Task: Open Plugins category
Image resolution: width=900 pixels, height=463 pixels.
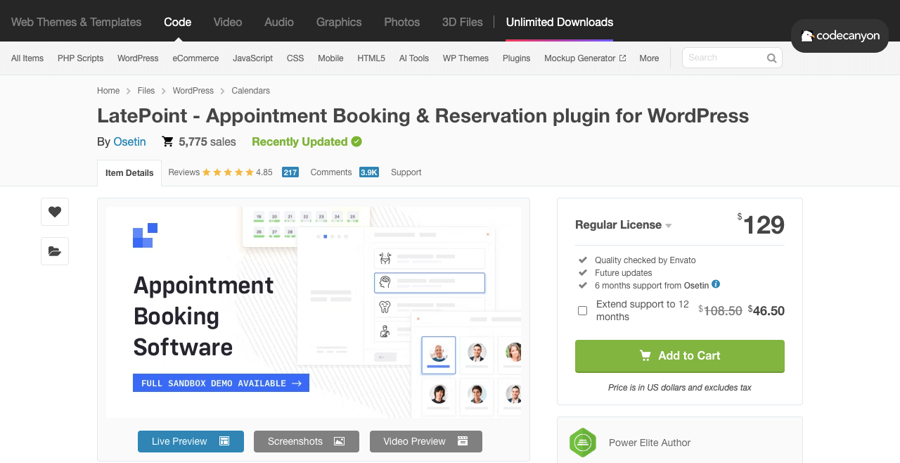Action: (x=517, y=58)
